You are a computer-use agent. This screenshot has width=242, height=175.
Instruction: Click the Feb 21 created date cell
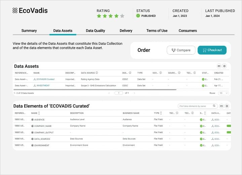218,79
